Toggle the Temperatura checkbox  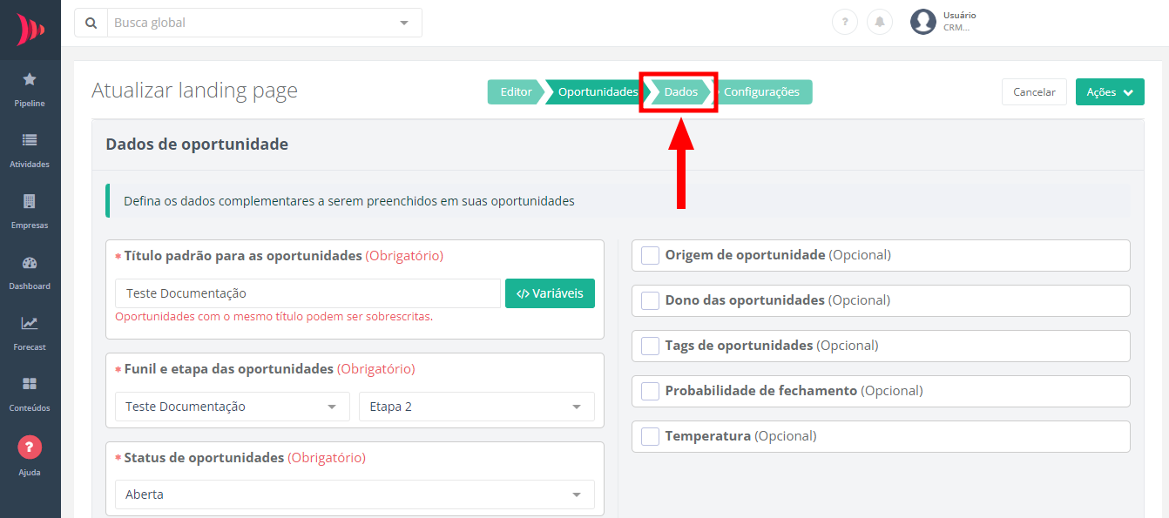[x=650, y=436]
